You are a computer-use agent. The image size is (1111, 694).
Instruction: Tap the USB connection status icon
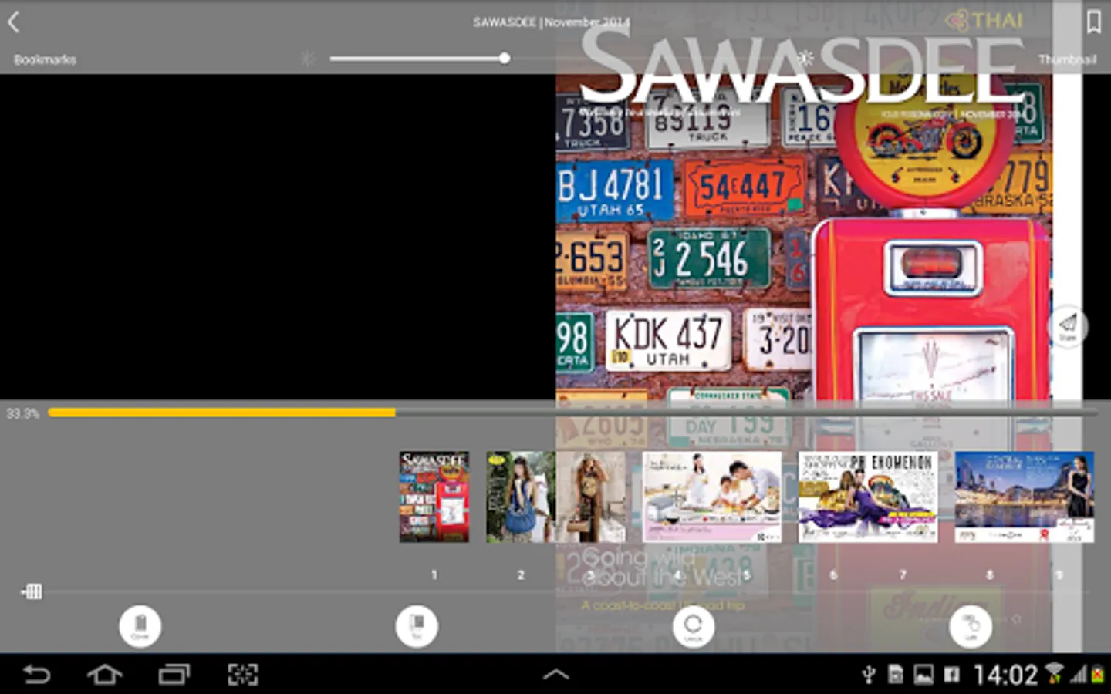point(868,675)
